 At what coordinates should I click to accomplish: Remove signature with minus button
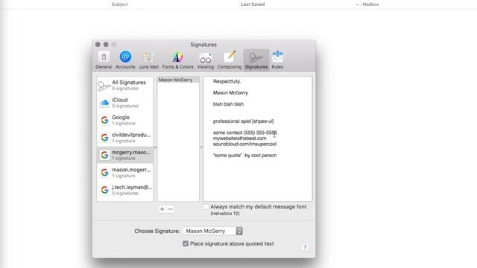tap(171, 209)
